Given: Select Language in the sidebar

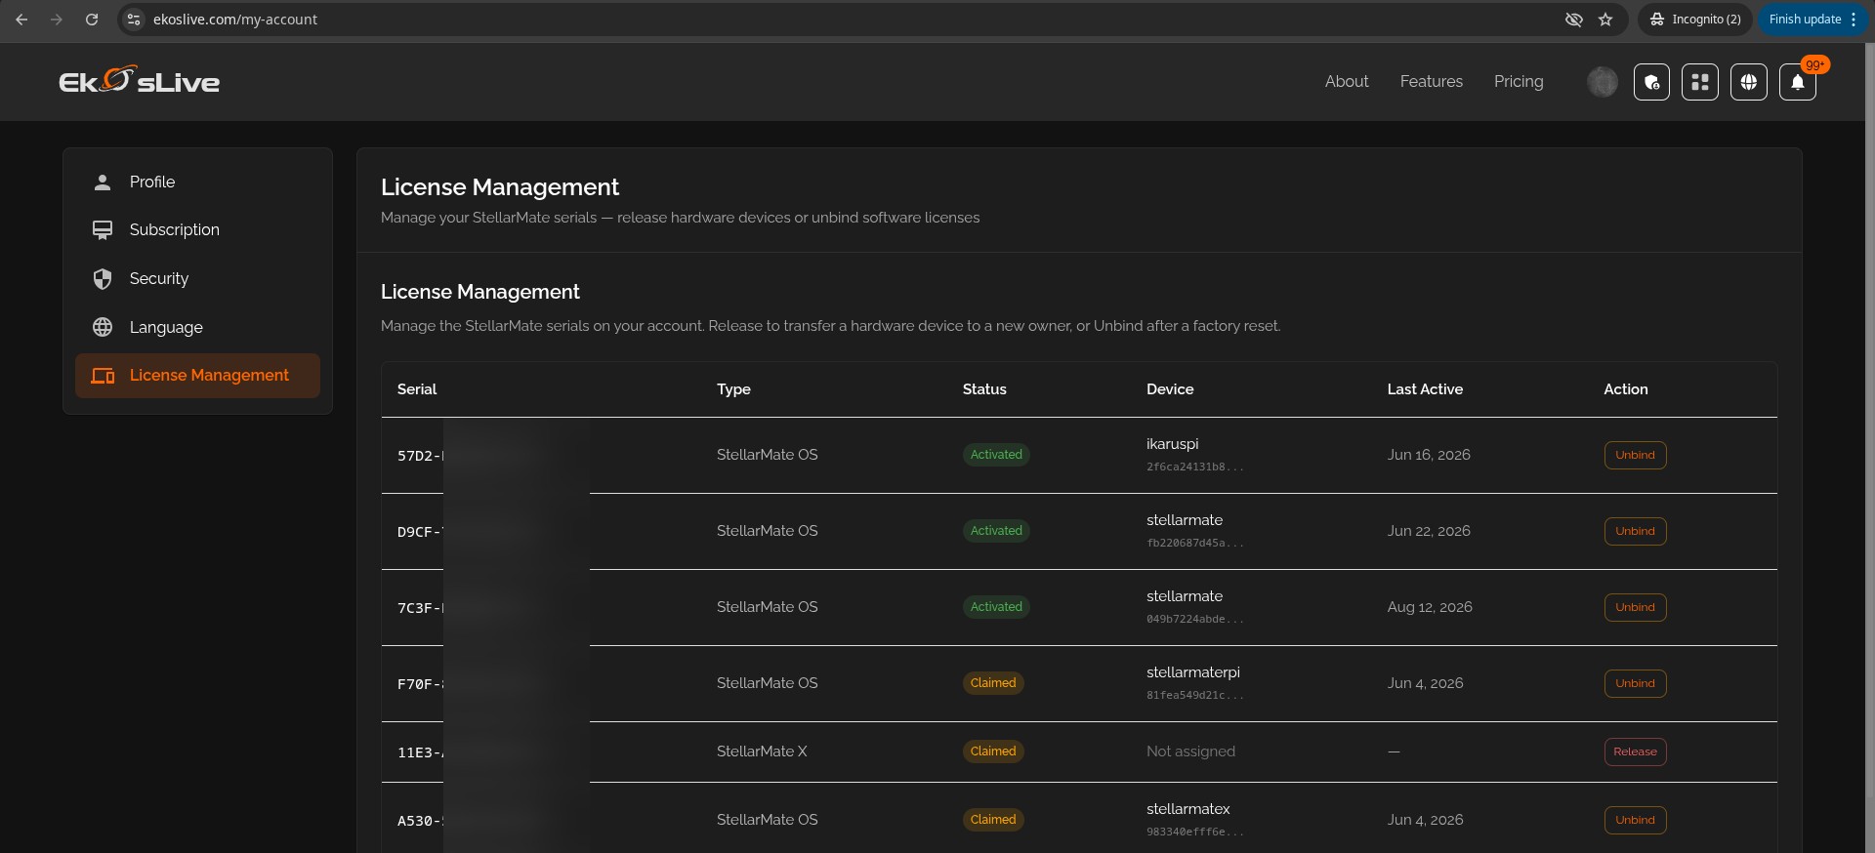Looking at the screenshot, I should (x=197, y=328).
